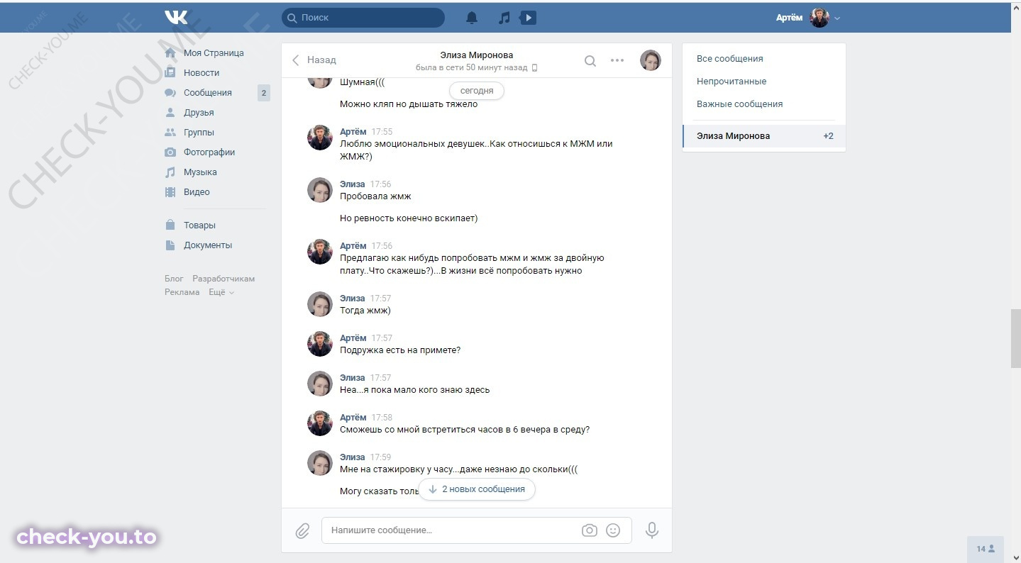Click the сегодня date pill

477,91
